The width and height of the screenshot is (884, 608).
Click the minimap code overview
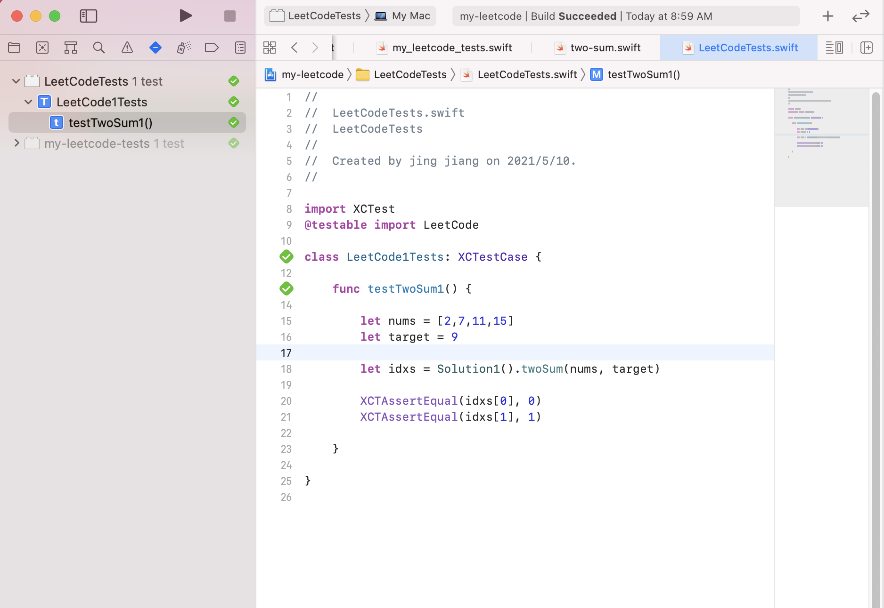(x=821, y=147)
